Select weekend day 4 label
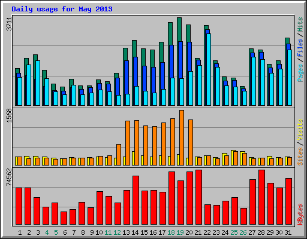Image resolution: width=307 pixels, height=239 pixels. 47,232
